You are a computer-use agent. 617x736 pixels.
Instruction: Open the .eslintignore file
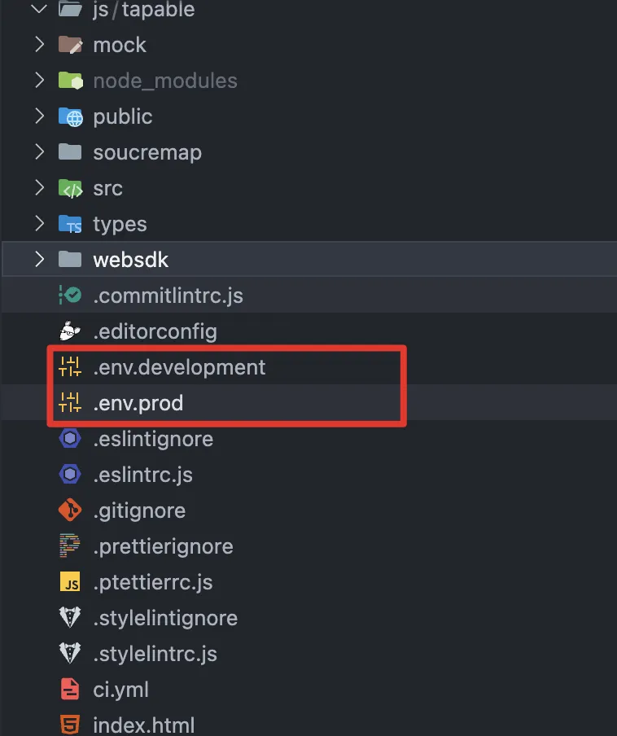153,439
